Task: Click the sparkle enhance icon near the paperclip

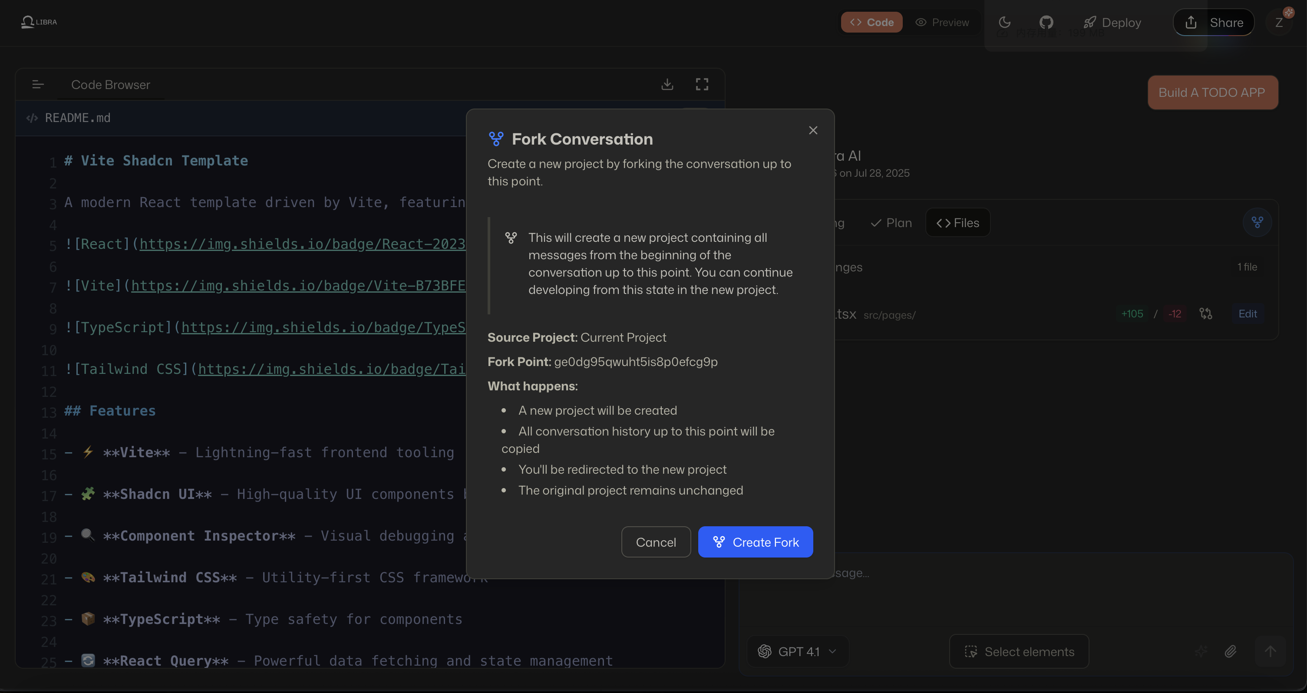Action: pos(1201,651)
